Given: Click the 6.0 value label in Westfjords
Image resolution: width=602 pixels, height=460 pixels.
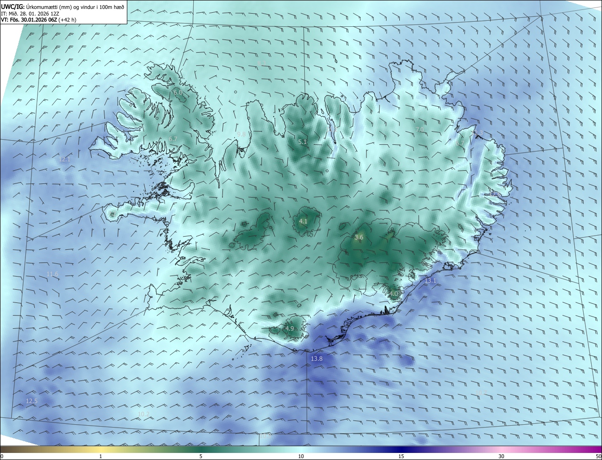Looking at the screenshot, I should (x=178, y=93).
